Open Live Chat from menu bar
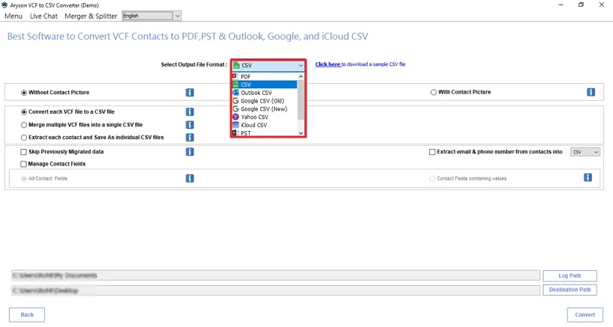613x327 pixels. (x=44, y=16)
